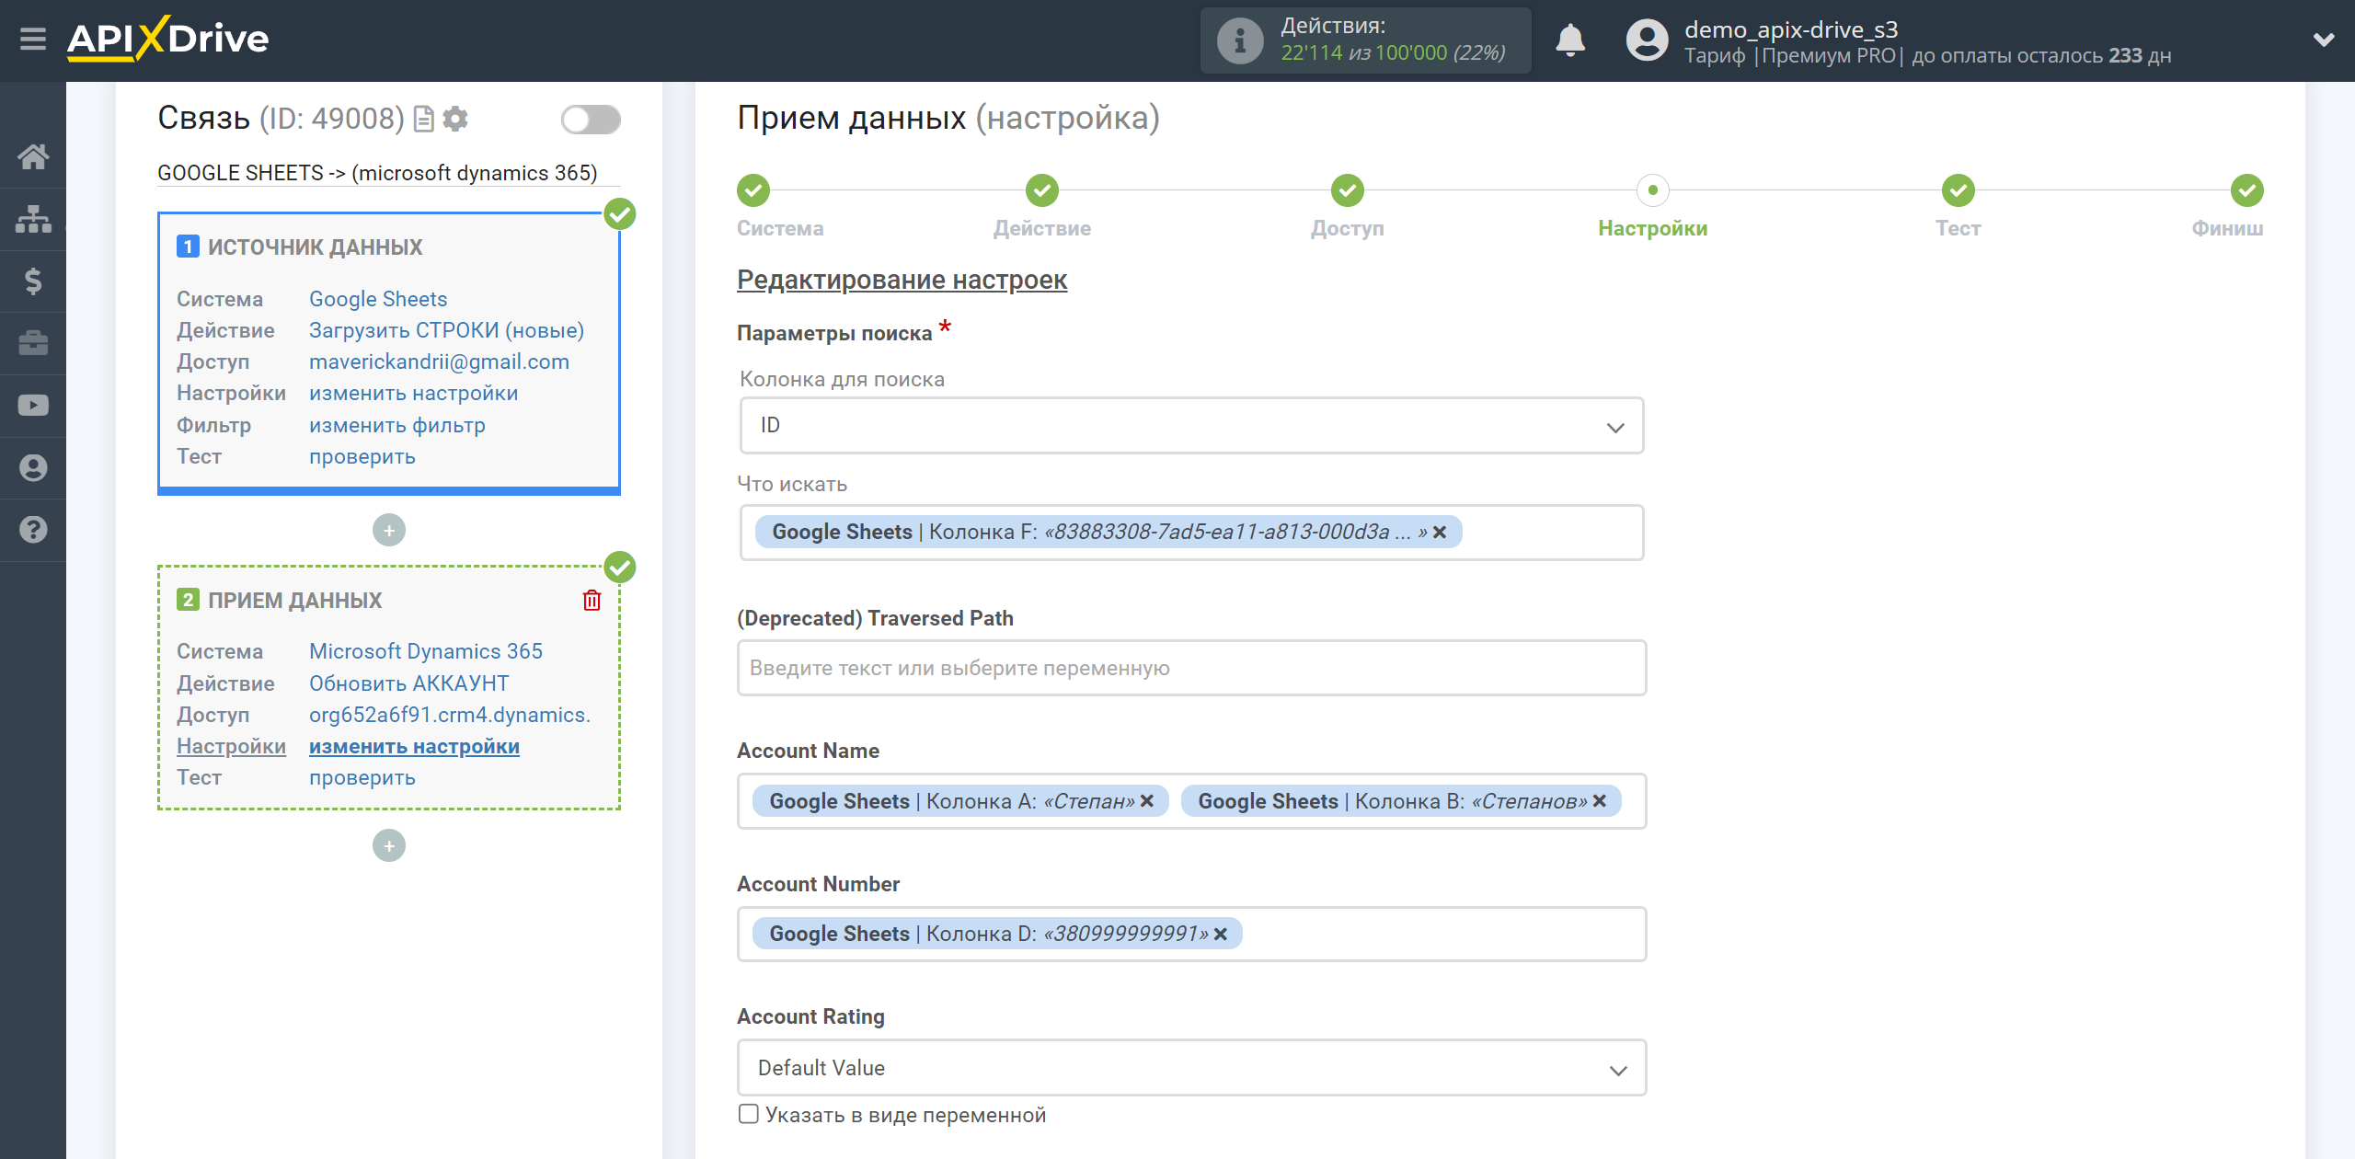Open the briefcase services icon

[33, 343]
